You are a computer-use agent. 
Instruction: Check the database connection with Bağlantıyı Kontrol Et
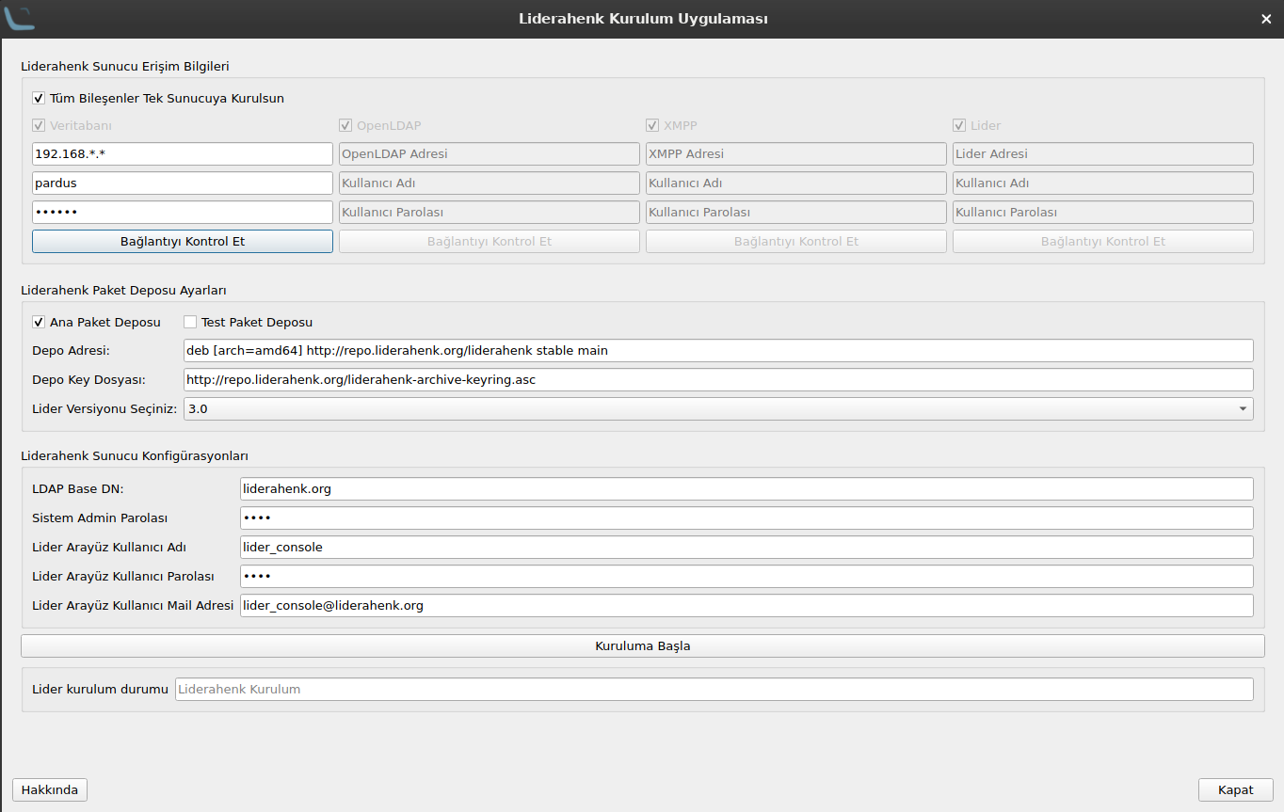[183, 242]
